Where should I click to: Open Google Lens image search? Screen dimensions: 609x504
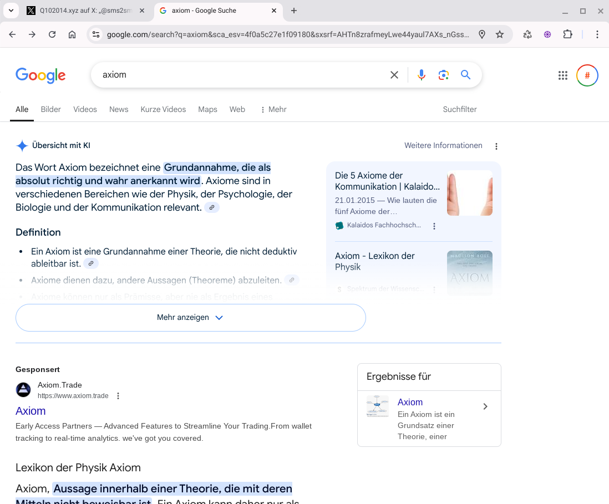click(x=443, y=75)
